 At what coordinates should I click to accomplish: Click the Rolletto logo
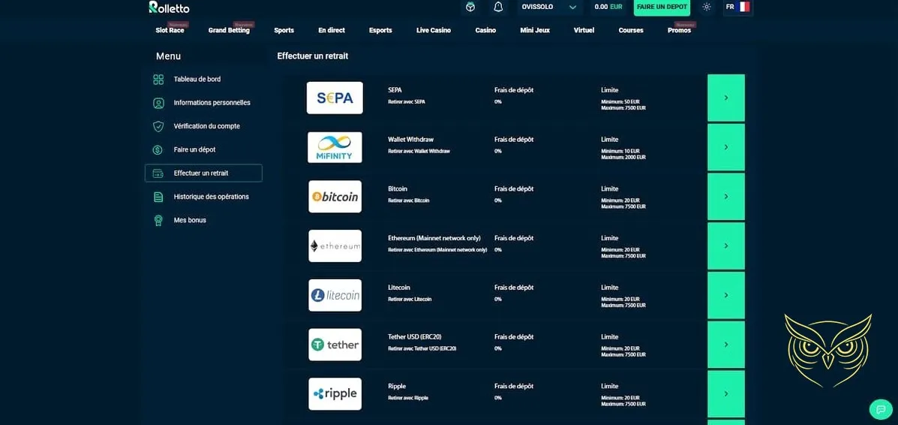point(170,8)
